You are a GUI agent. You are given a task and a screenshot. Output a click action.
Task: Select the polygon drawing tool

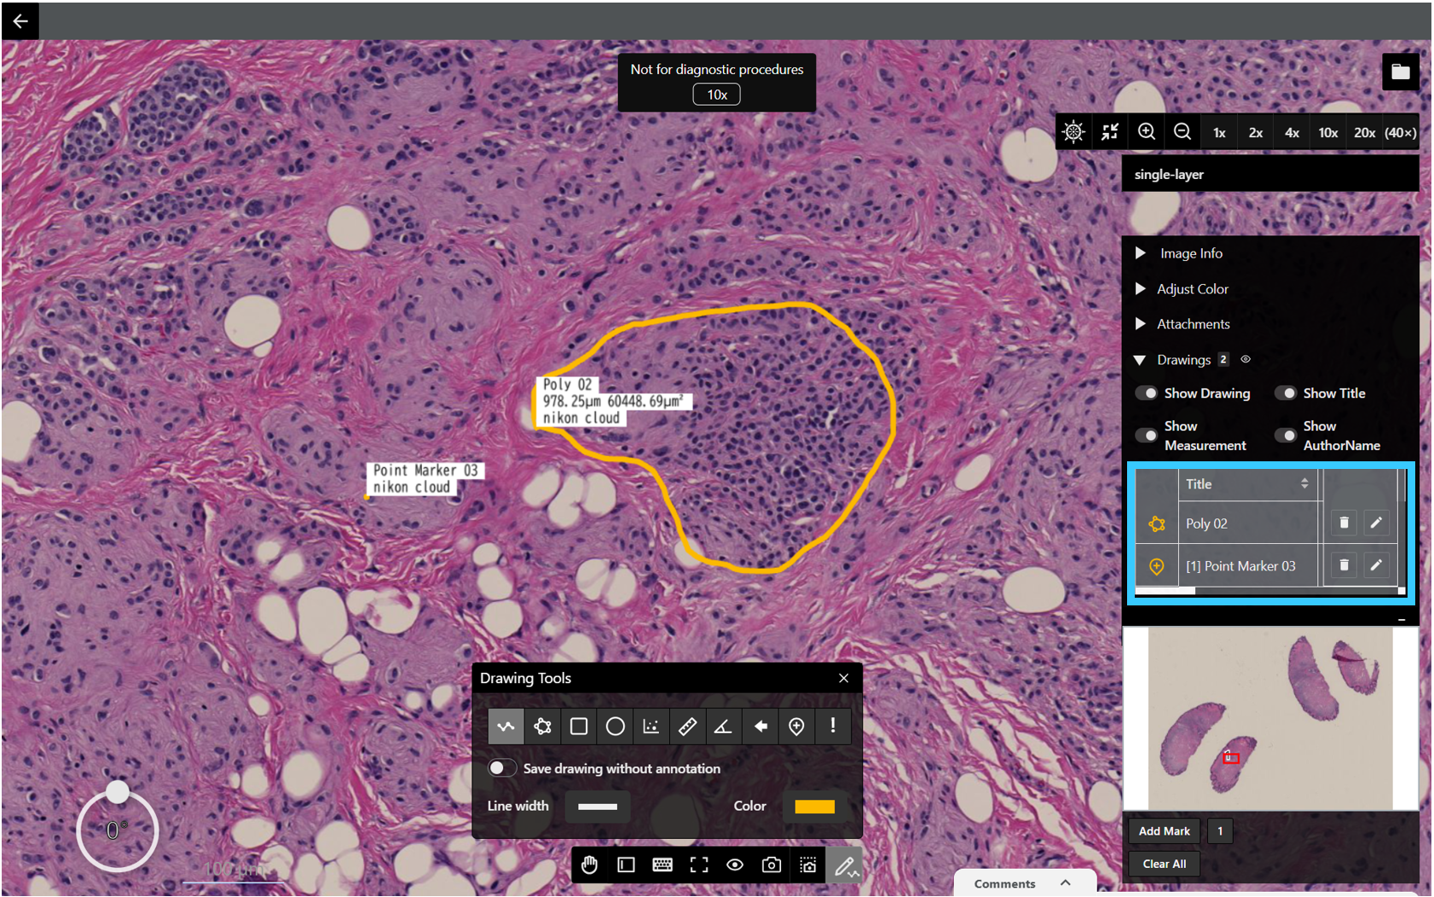pyautogui.click(x=542, y=726)
